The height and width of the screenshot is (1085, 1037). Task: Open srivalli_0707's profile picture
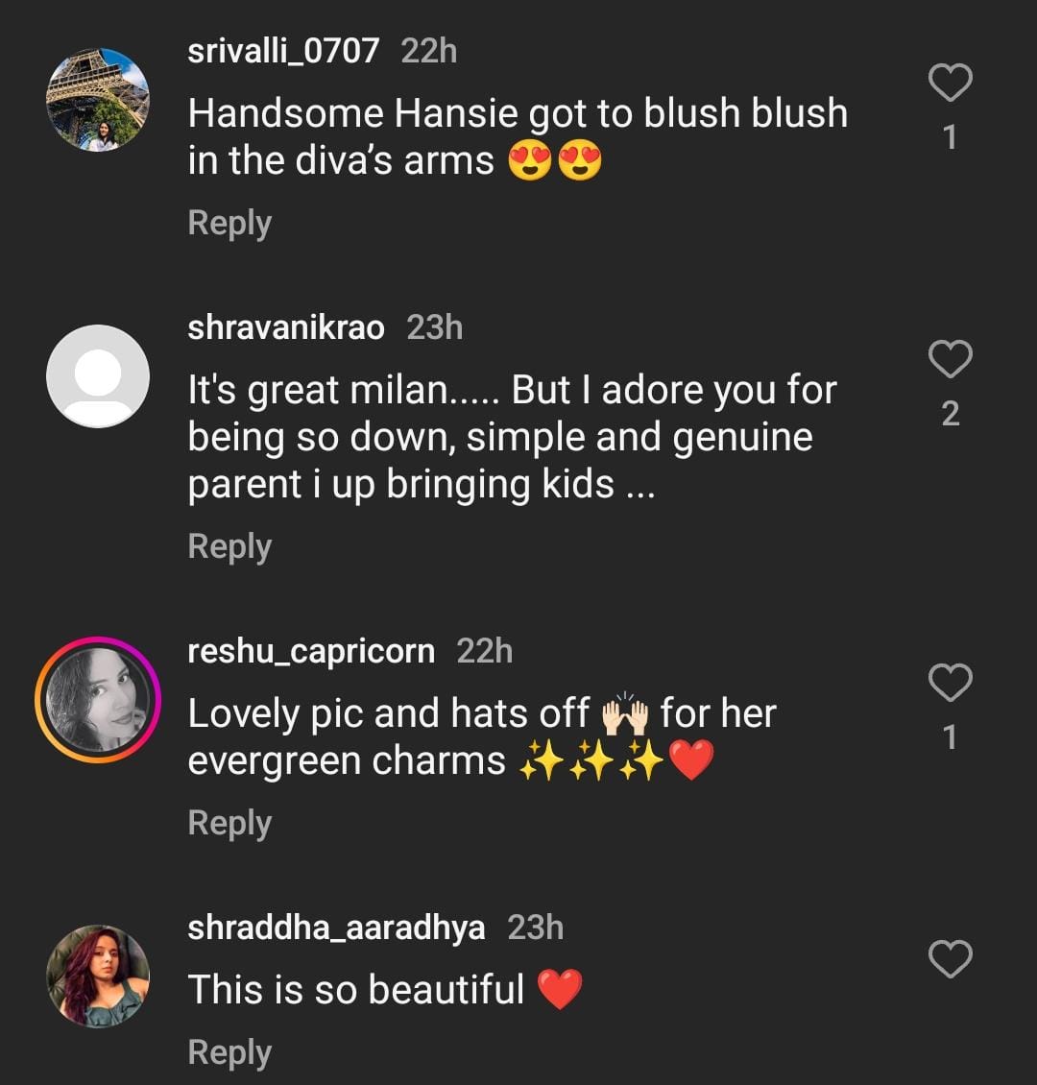click(x=98, y=100)
